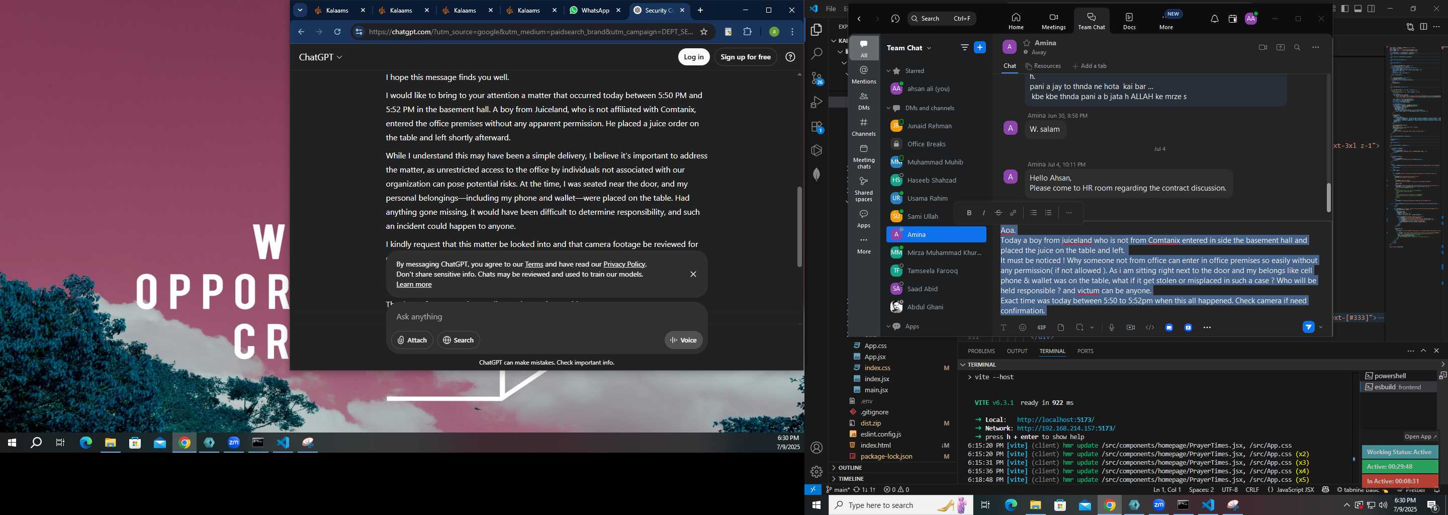This screenshot has width=1448, height=515.
Task: Record an audio message with microphone icon
Action: click(1111, 327)
